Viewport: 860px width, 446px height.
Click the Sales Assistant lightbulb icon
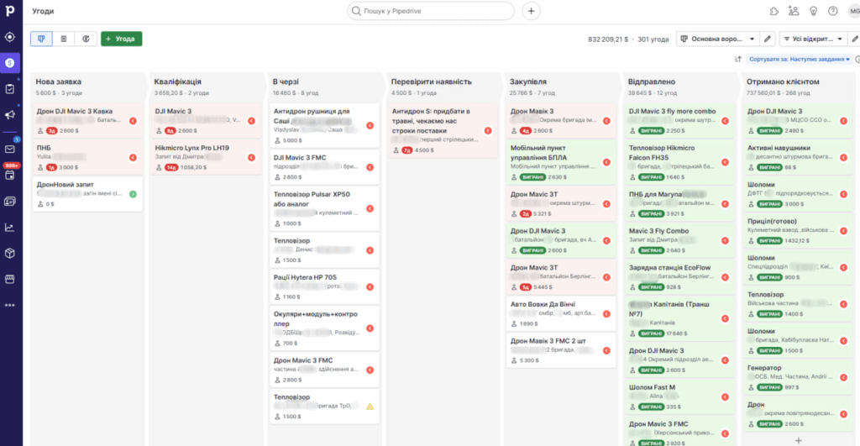(x=813, y=11)
